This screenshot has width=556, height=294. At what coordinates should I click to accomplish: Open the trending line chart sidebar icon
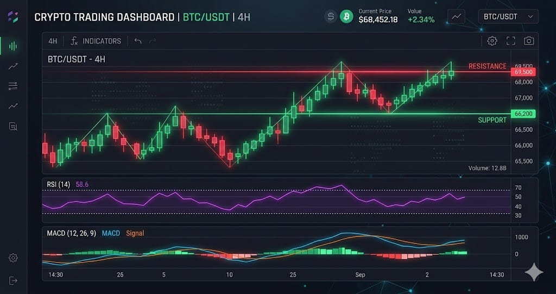(13, 66)
